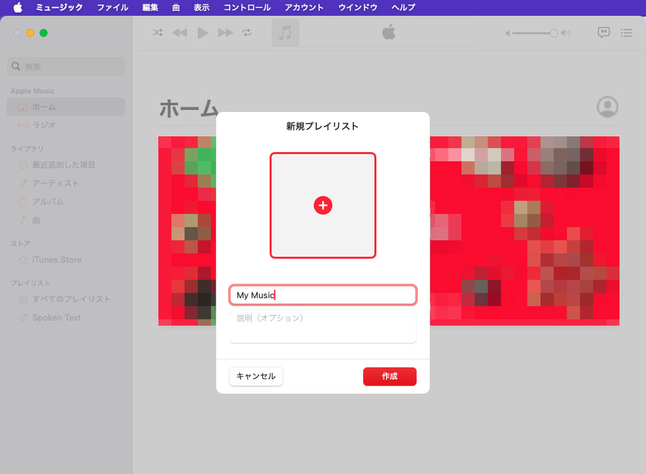Open the コントロール menu
646x474 pixels.
click(x=247, y=7)
